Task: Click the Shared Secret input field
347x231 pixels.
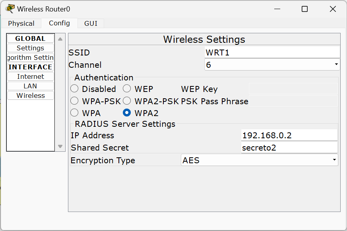Action: (x=289, y=148)
